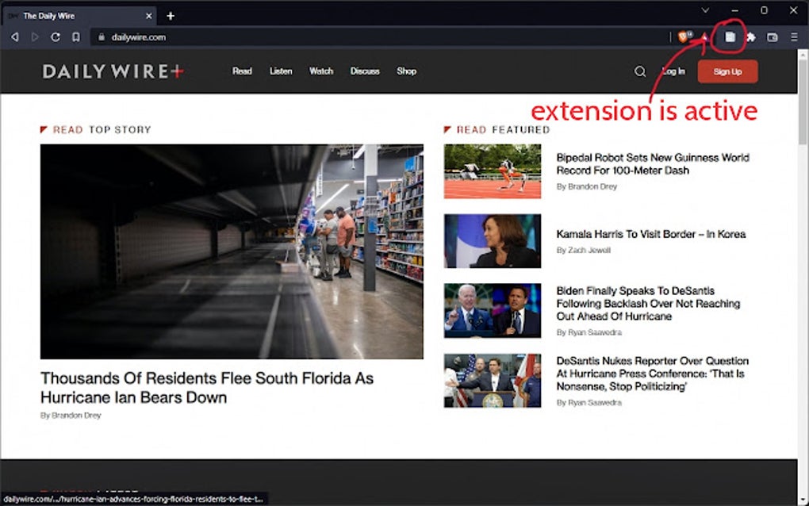This screenshot has width=809, height=506.
Task: Open a new browser tab
Action: [170, 14]
